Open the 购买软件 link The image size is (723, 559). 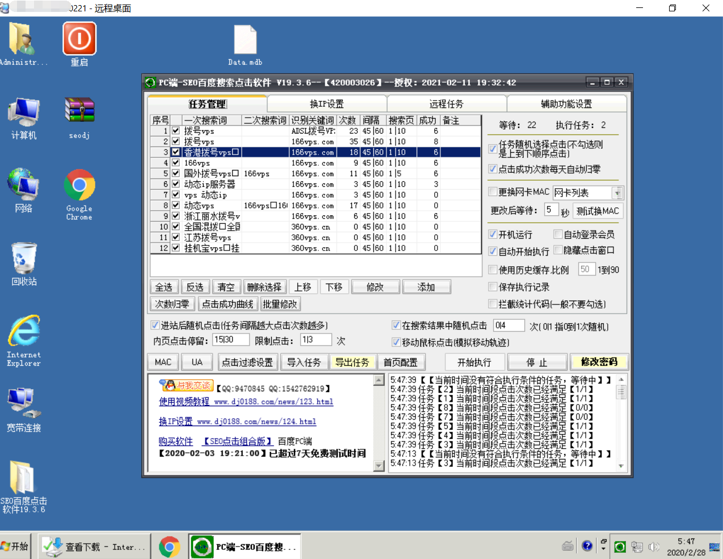[176, 441]
